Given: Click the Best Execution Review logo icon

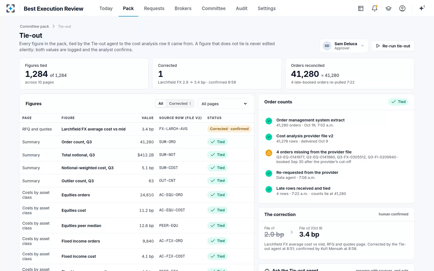Looking at the screenshot, I should (x=11, y=8).
